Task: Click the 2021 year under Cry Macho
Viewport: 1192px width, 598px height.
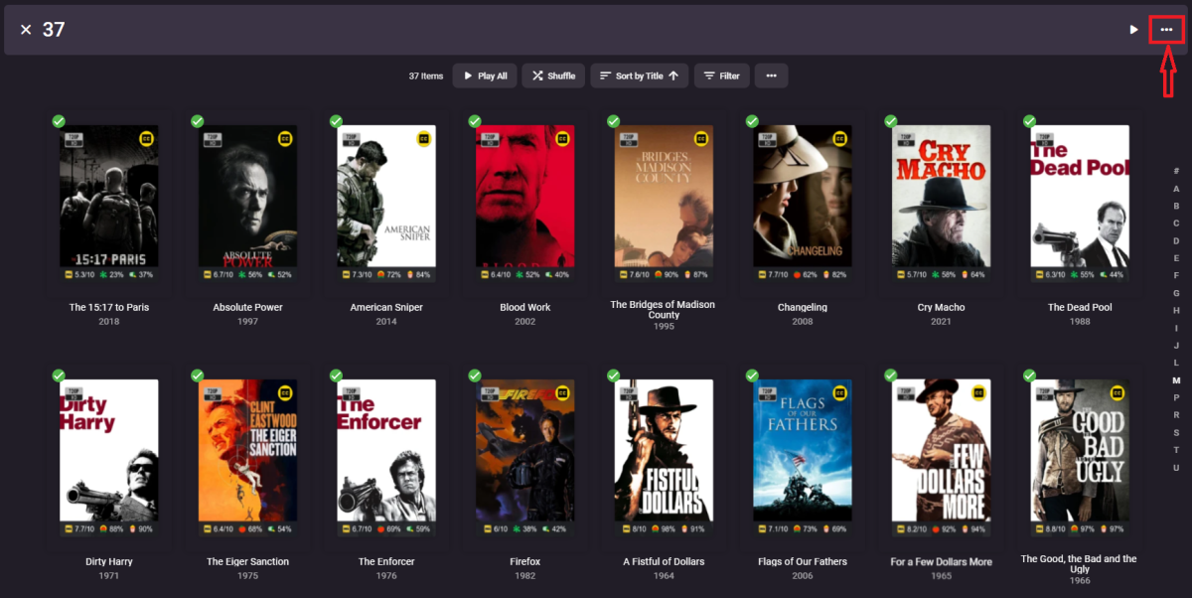Action: click(x=941, y=322)
